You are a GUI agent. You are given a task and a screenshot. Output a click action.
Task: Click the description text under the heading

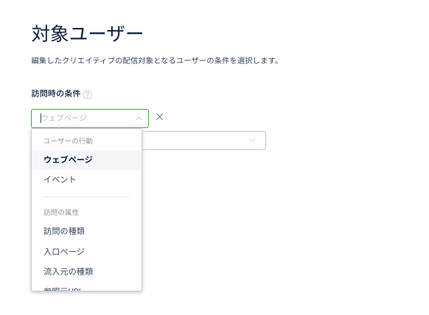[155, 60]
